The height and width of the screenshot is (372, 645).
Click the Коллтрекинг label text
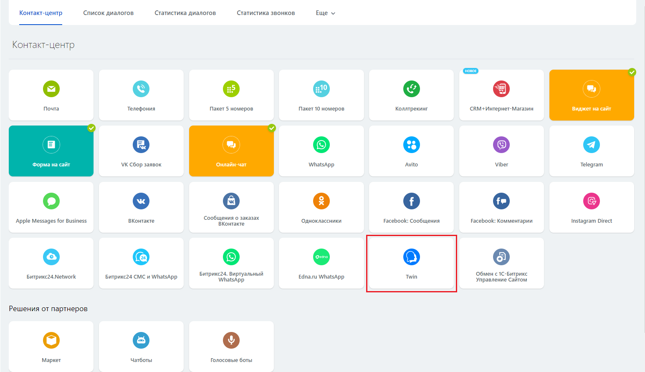[412, 109]
